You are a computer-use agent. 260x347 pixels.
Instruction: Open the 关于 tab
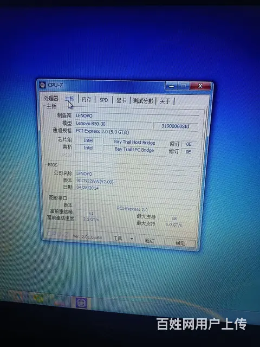tap(165, 101)
